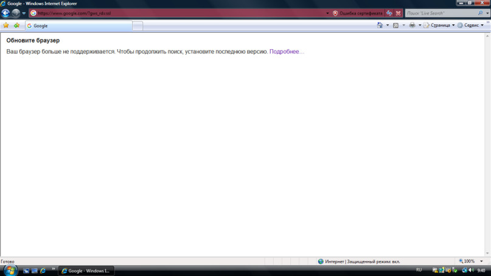Click the Add to Favorites icon

(16, 26)
